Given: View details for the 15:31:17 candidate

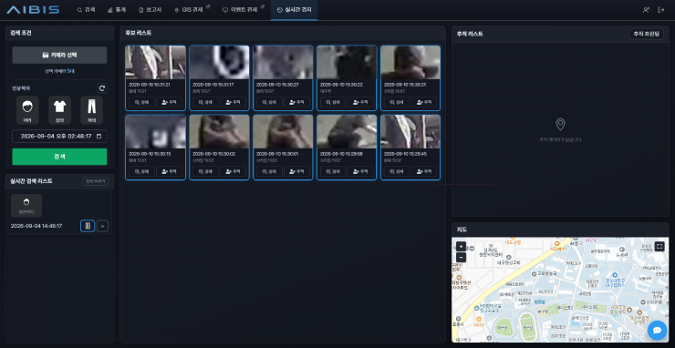Looking at the screenshot, I should tap(205, 102).
